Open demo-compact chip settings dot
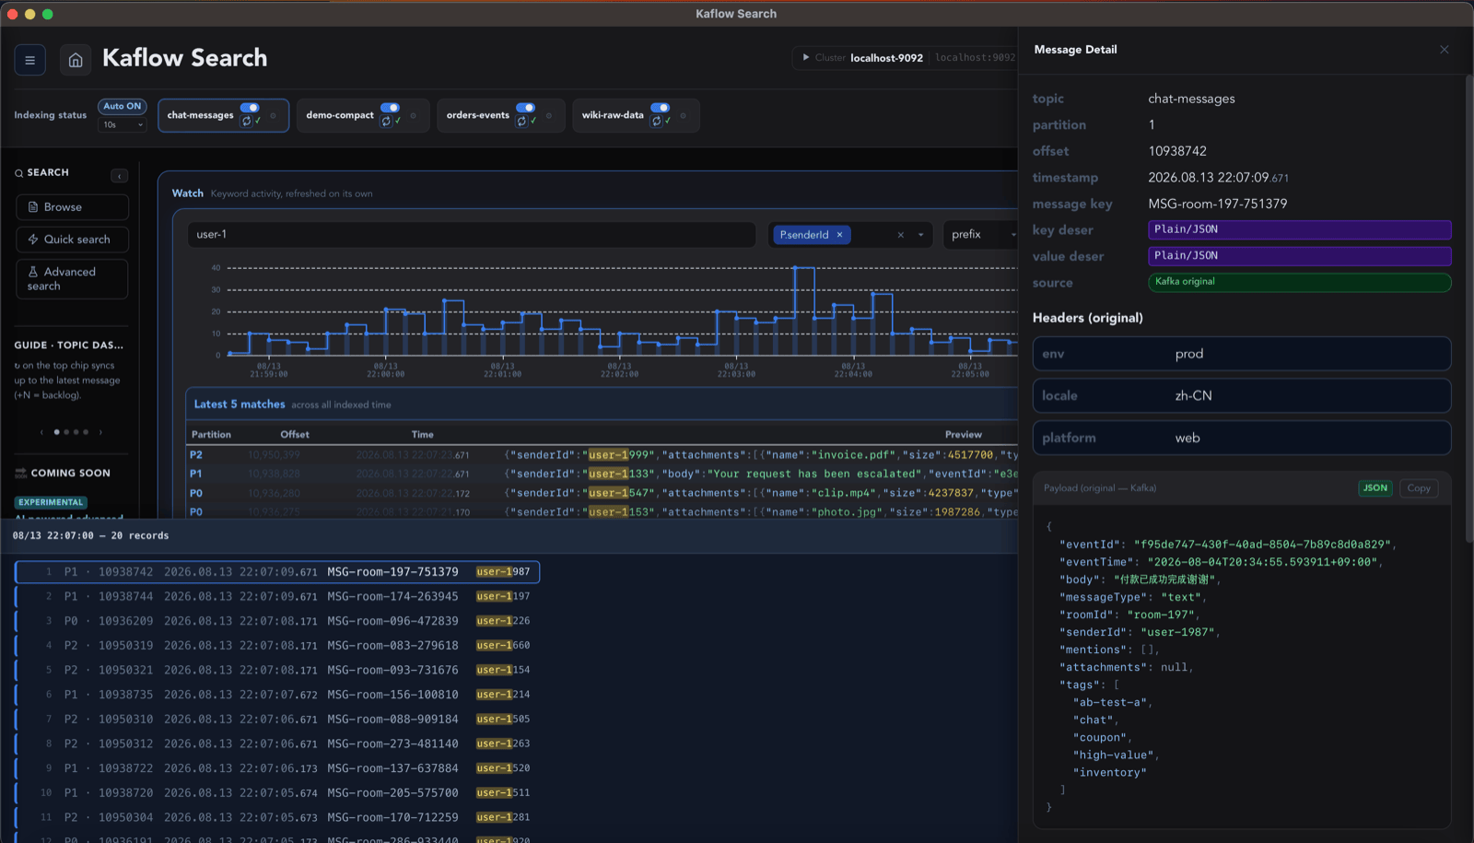 (413, 115)
